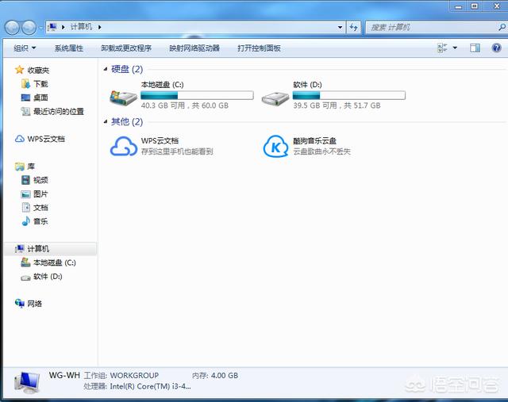Click the 下载 folder icon
The height and width of the screenshot is (402, 508).
(x=25, y=84)
